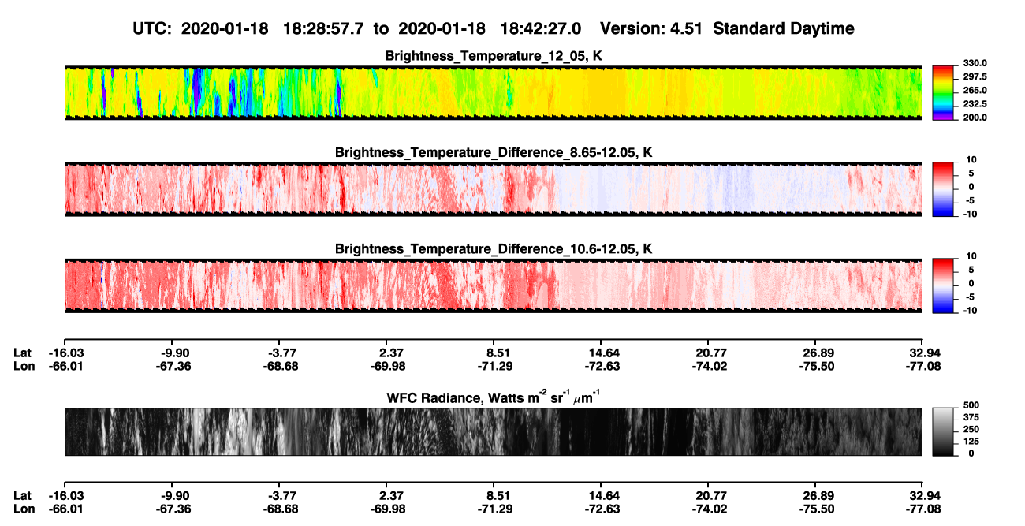
Task: Click the 'Lon' label on the axis above WFC panel
Action: coord(24,366)
